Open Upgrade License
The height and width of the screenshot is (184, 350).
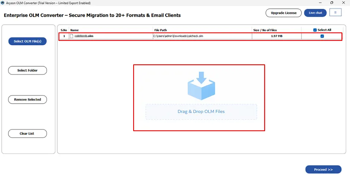283,13
